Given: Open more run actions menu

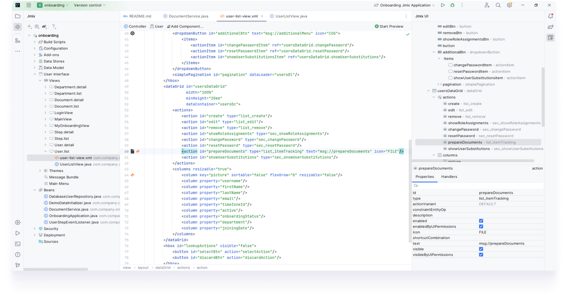Looking at the screenshot, I should pyautogui.click(x=462, y=5).
